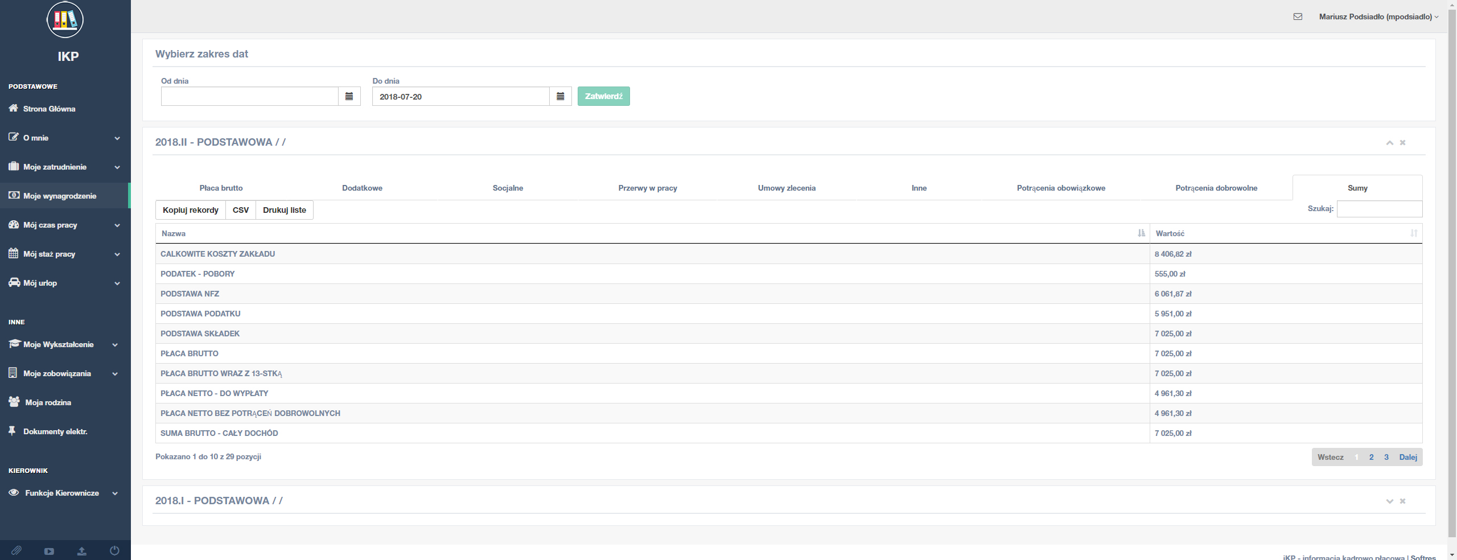Close the 2018.II PODSTAWOWA panel
This screenshot has height=560, width=1457.
point(1403,142)
